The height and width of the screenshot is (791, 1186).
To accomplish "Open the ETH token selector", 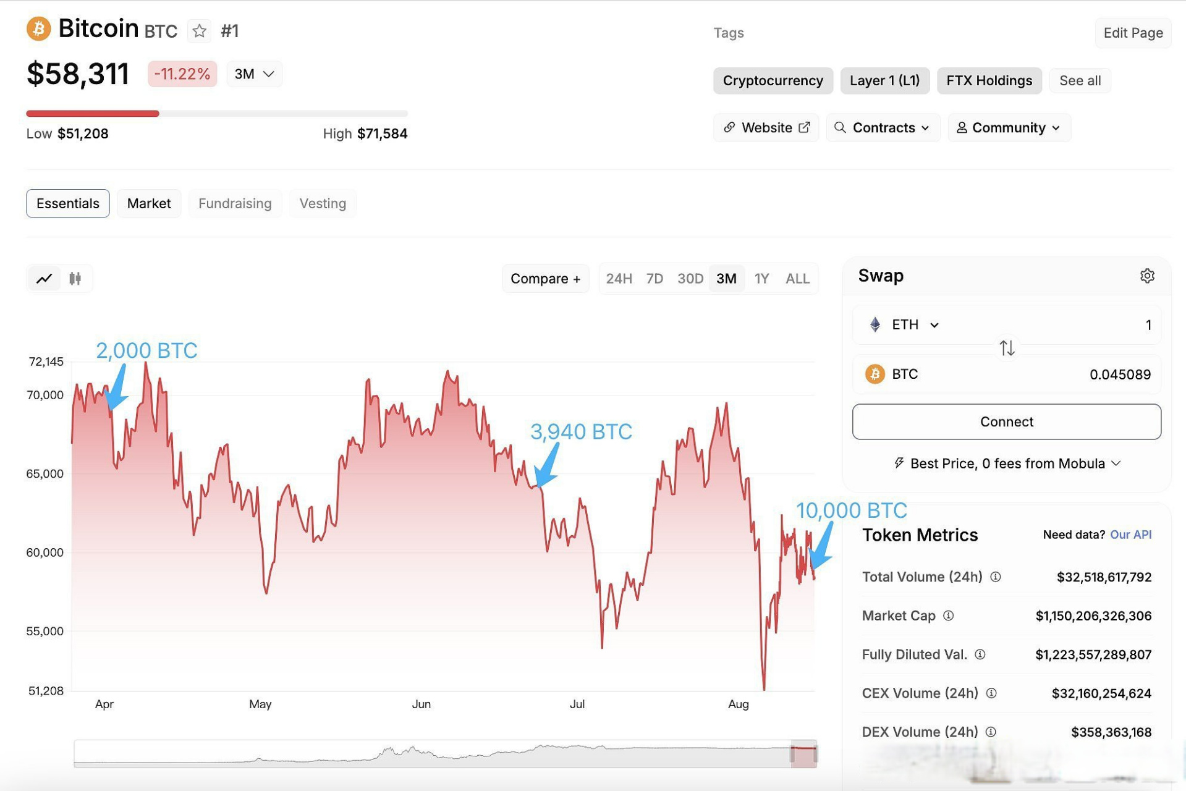I will coord(904,324).
